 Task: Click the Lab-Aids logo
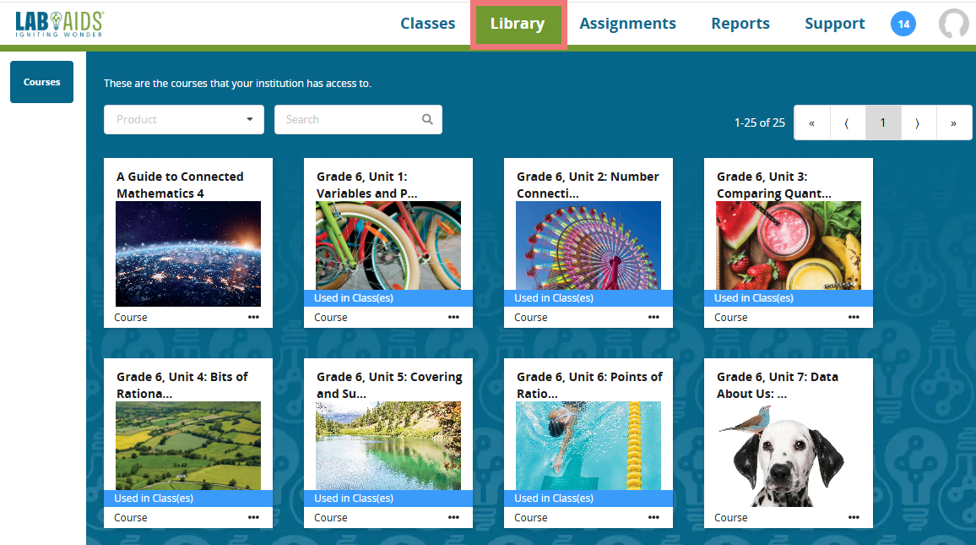[x=59, y=24]
